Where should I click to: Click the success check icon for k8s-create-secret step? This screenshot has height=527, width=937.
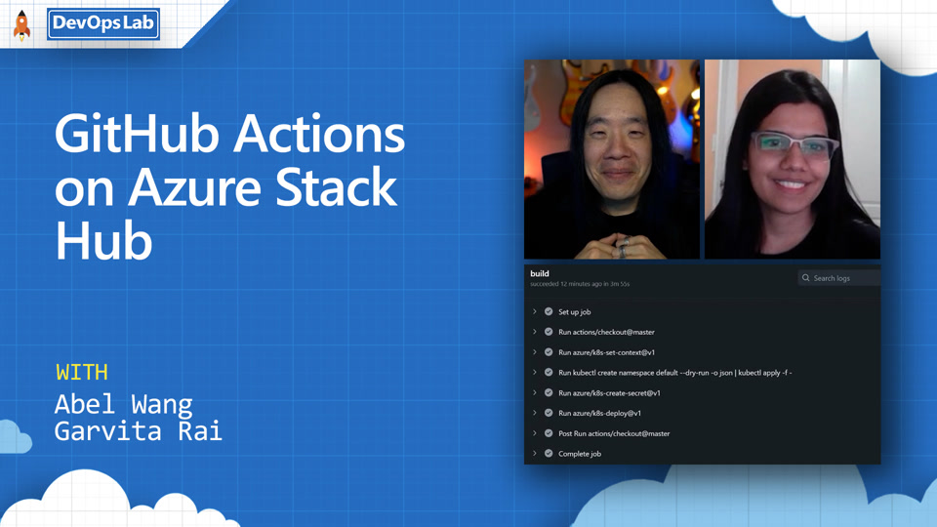(549, 392)
